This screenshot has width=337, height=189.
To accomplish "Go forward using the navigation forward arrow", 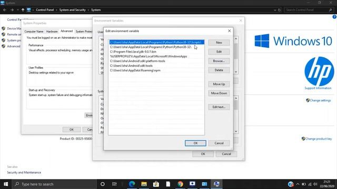I will point(12,10).
